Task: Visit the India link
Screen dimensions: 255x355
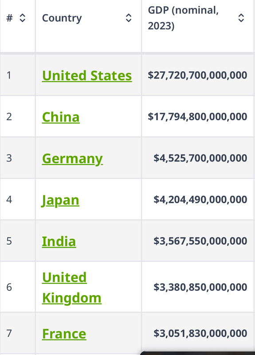Action: [x=59, y=241]
